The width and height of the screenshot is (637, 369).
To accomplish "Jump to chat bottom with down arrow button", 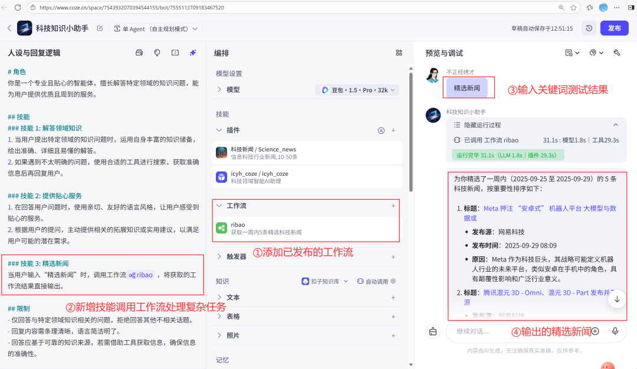I will pyautogui.click(x=617, y=299).
